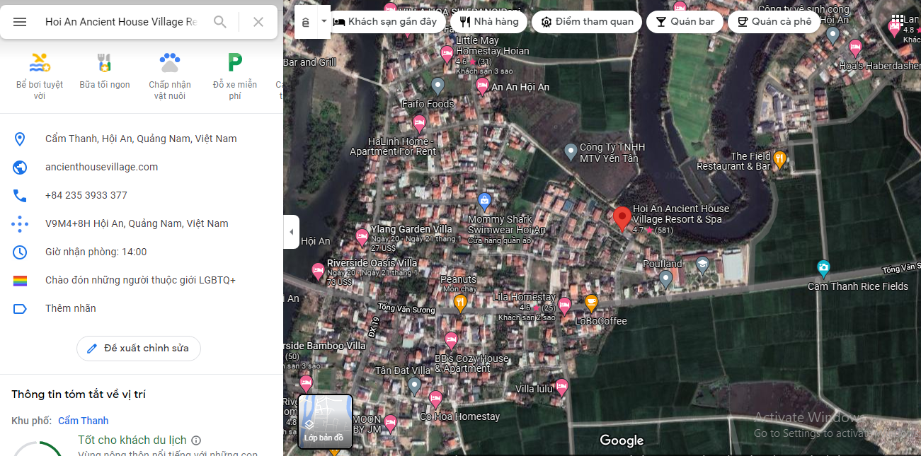Screen dimensions: 921x456
Task: Click the search box text field
Action: (121, 22)
